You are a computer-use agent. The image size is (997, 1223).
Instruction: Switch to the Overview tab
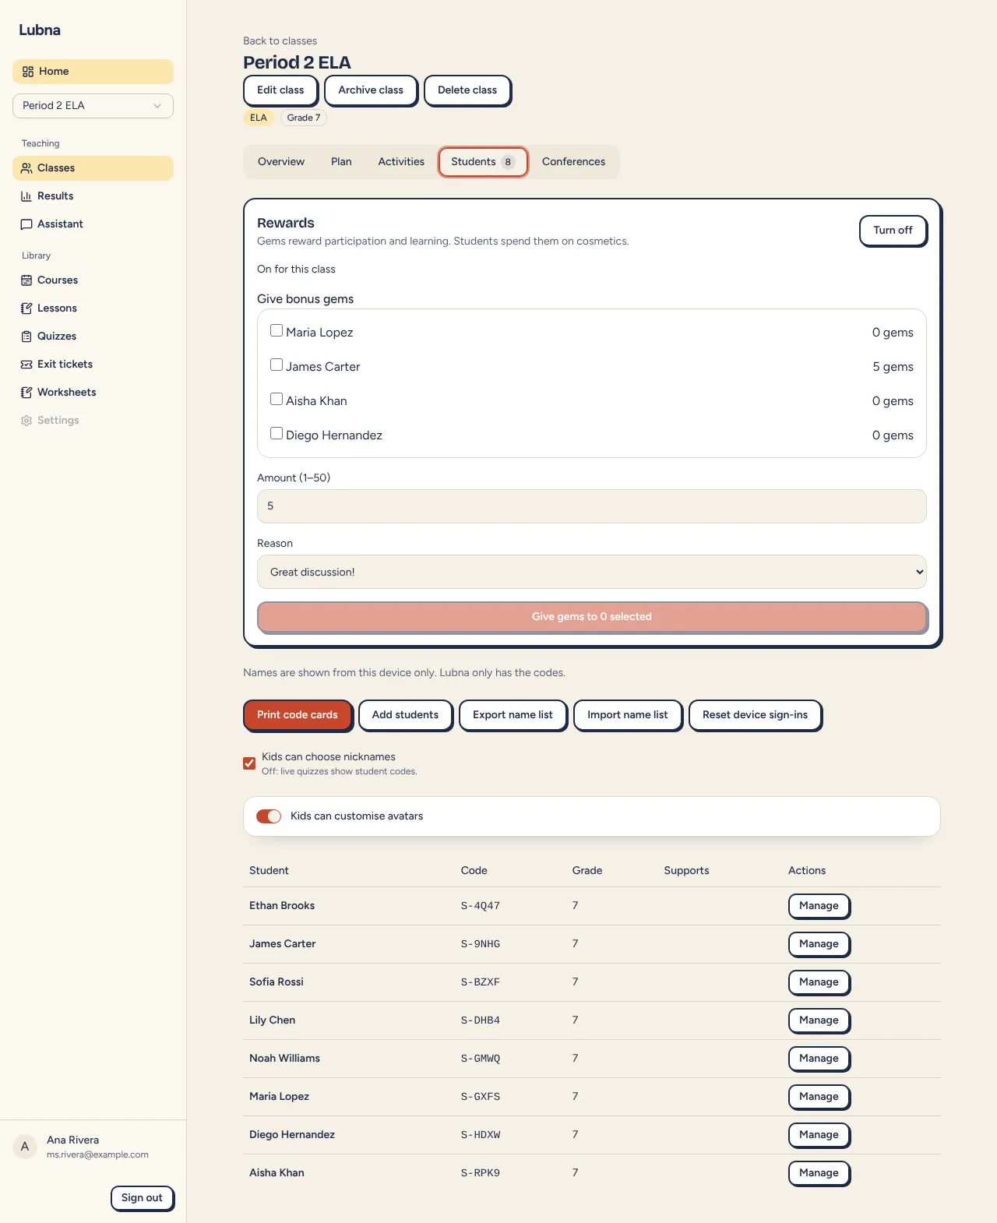click(281, 162)
